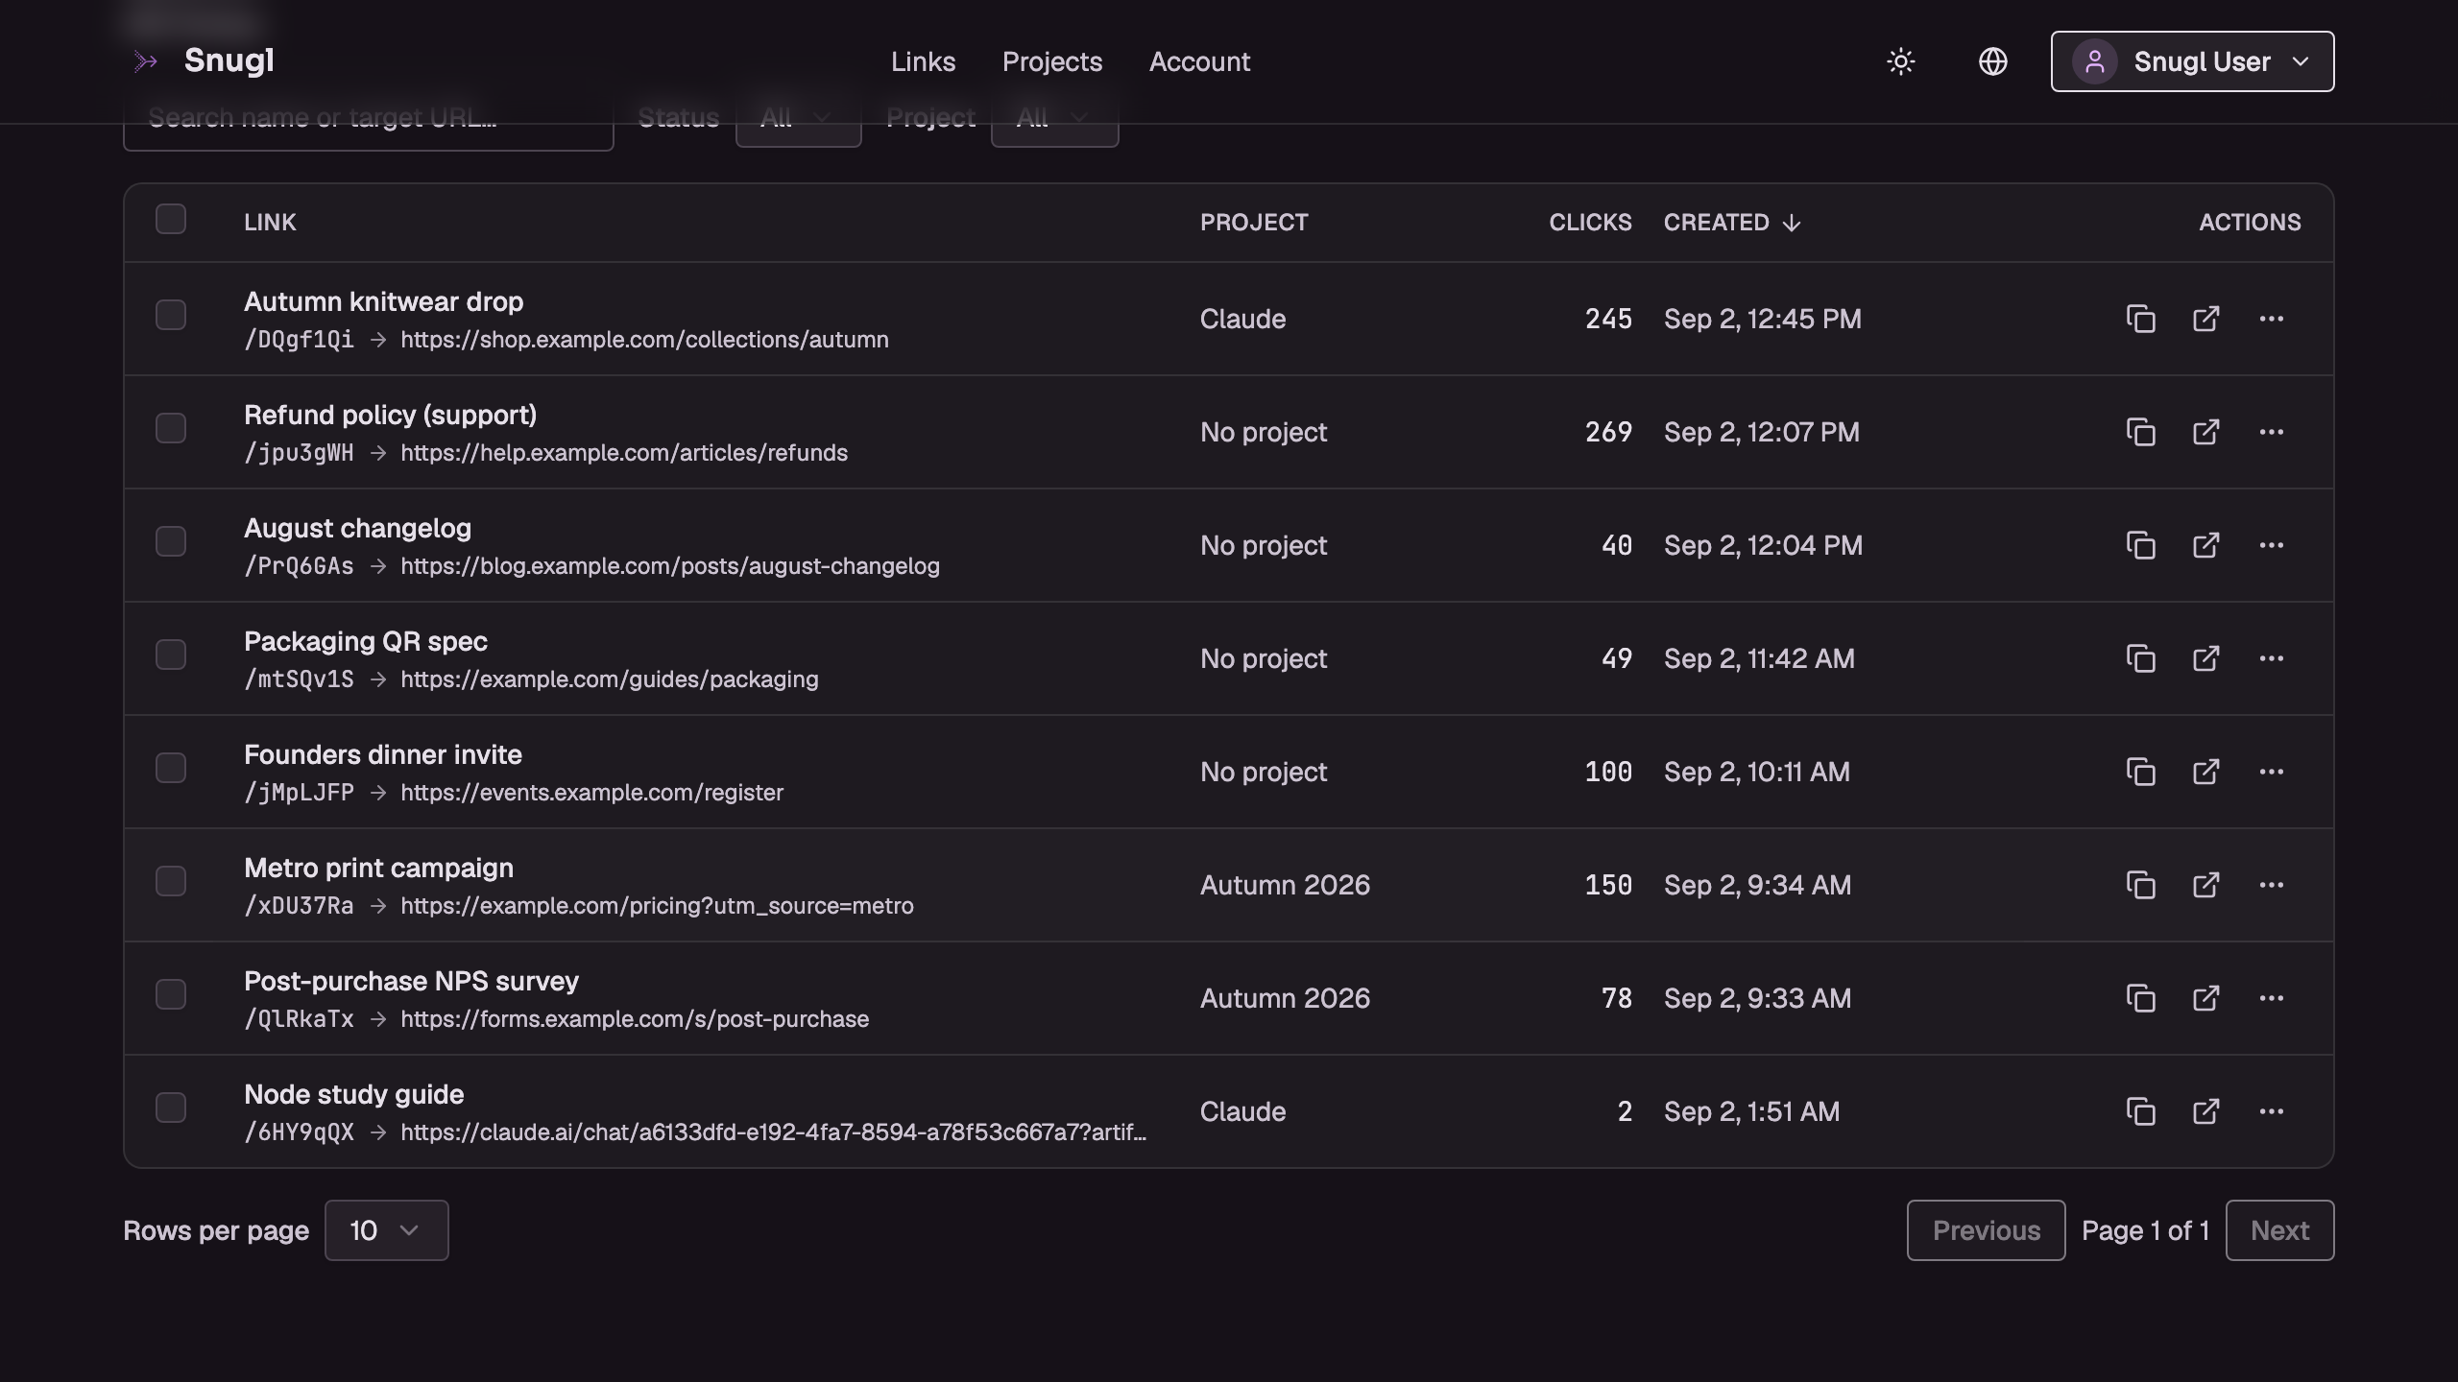Open Refund policy (support) link externally
The image size is (2458, 1382).
2206,432
